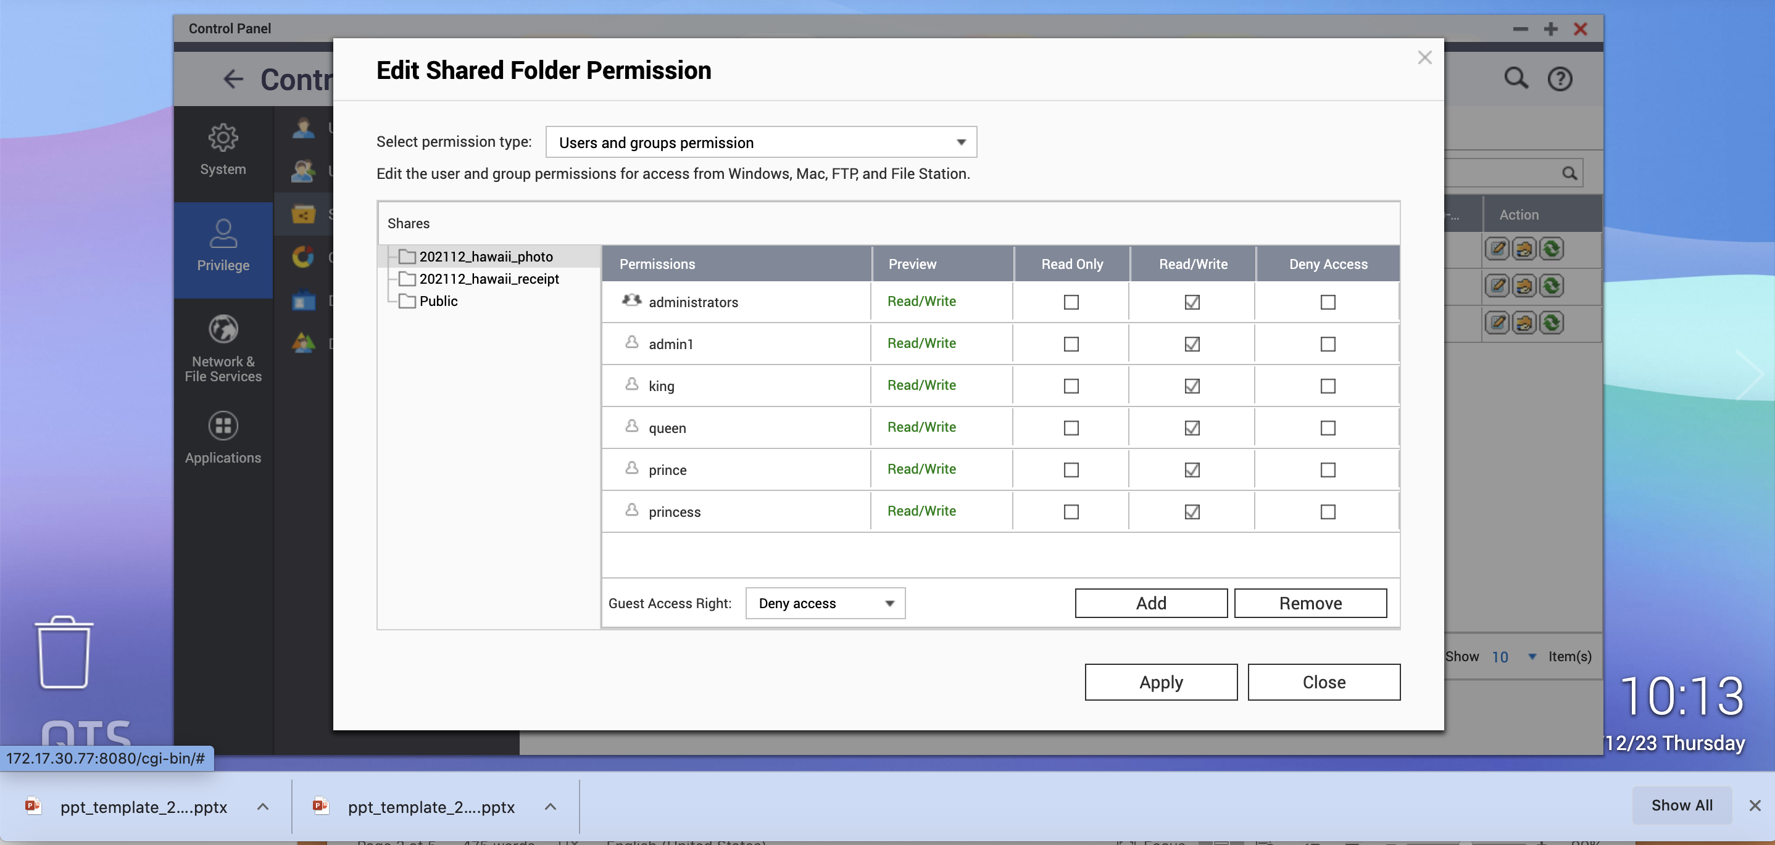Click Show All downloads button

(x=1681, y=805)
